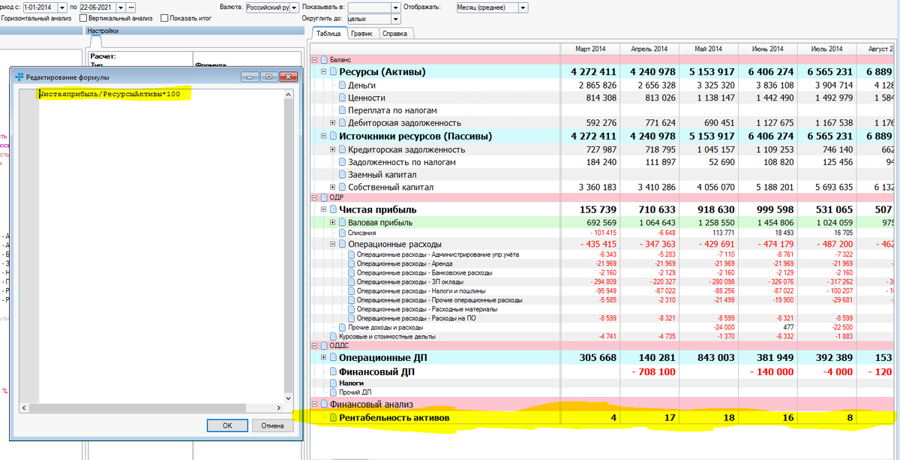Click the document icon beside ОДР

tap(325, 197)
